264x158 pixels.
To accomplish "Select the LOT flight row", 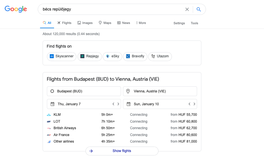I will click(122, 121).
